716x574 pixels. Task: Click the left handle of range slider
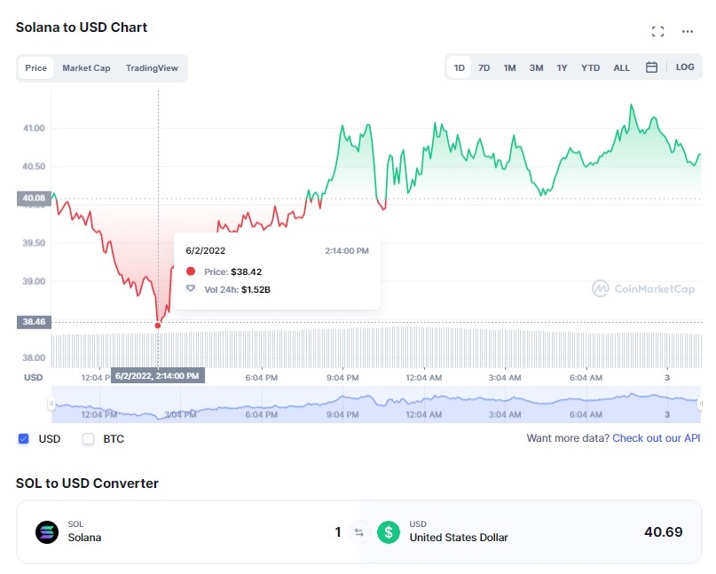click(51, 405)
